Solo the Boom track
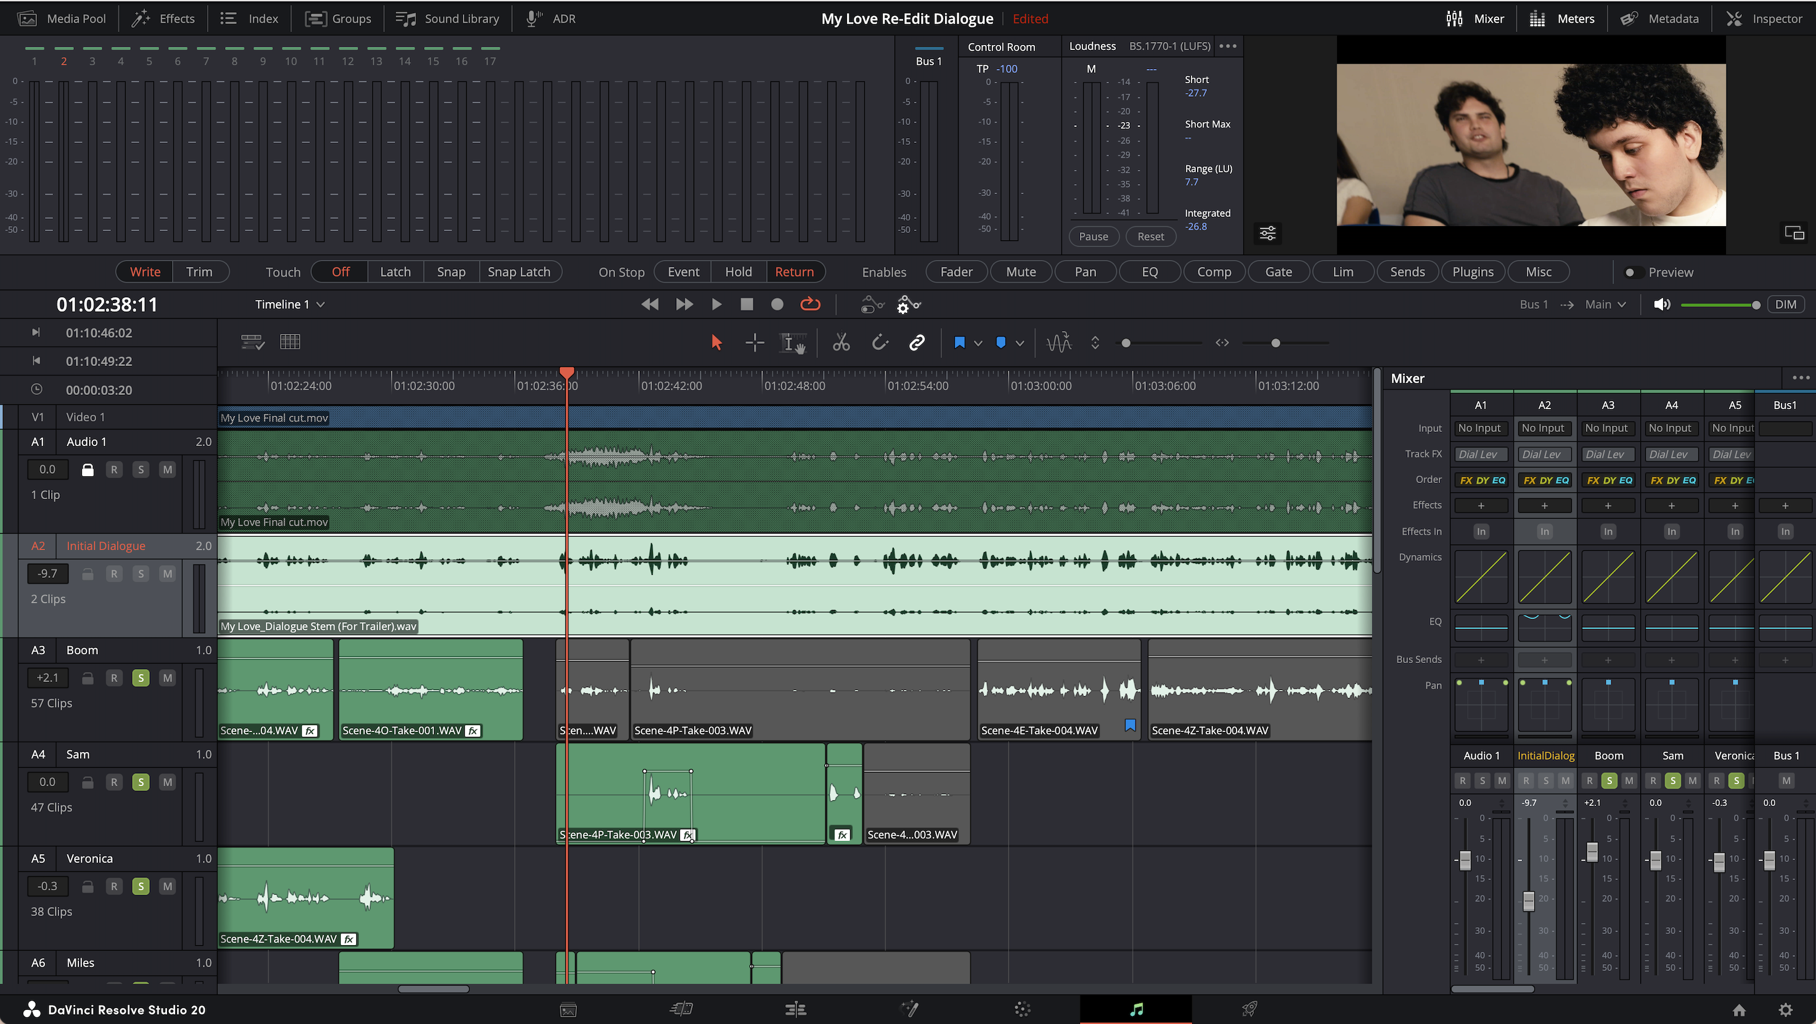Viewport: 1816px width, 1024px height. click(141, 677)
